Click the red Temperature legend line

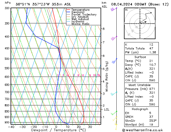click(x=68, y=10)
